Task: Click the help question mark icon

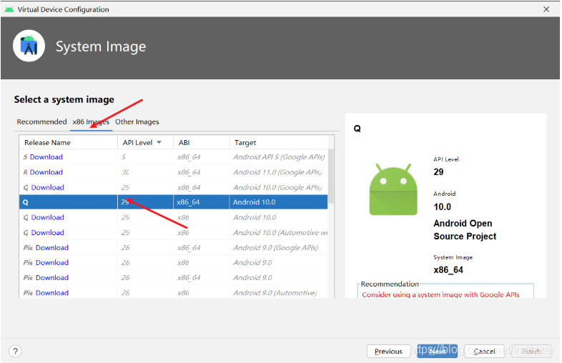Action: click(x=16, y=351)
